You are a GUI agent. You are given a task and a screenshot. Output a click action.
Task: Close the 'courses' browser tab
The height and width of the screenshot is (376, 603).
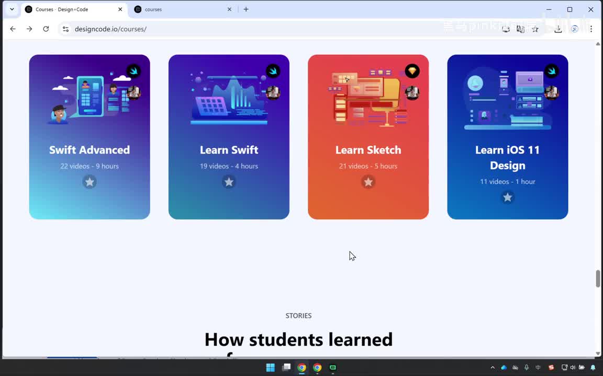230,9
